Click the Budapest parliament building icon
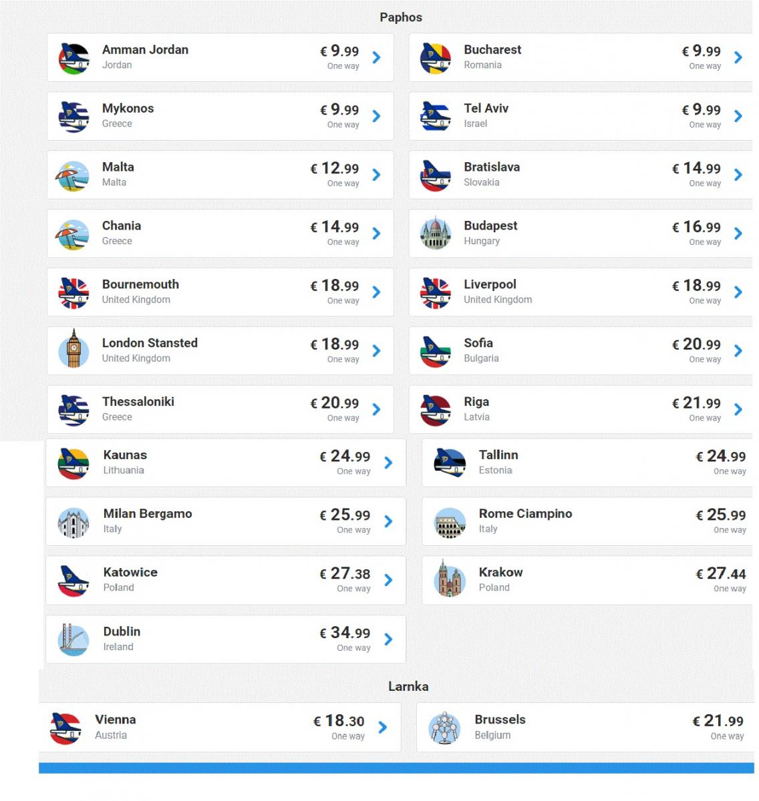759x801 pixels. [x=436, y=233]
